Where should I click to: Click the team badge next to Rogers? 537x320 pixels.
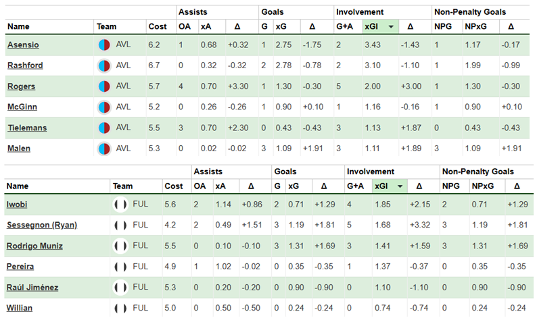(x=104, y=86)
